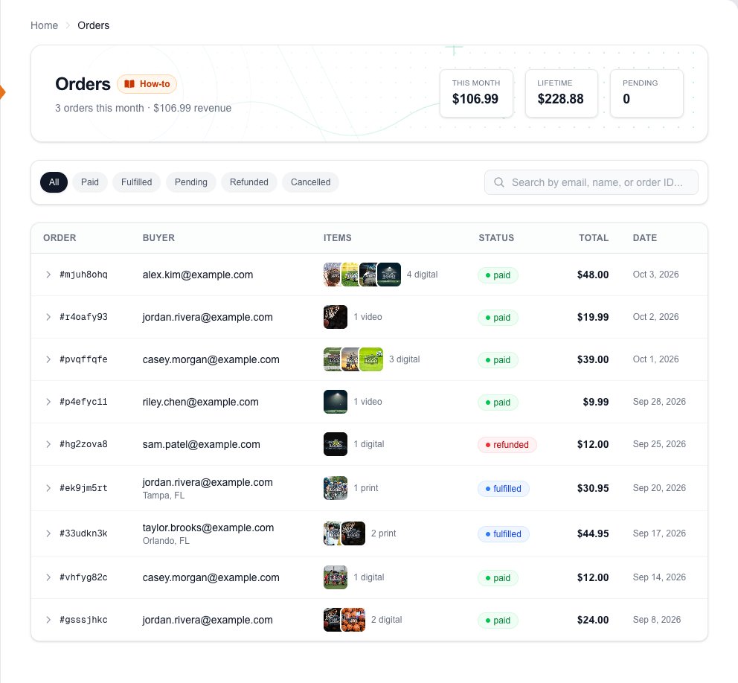Click the green thumbnail in the 3 digital order

371,359
